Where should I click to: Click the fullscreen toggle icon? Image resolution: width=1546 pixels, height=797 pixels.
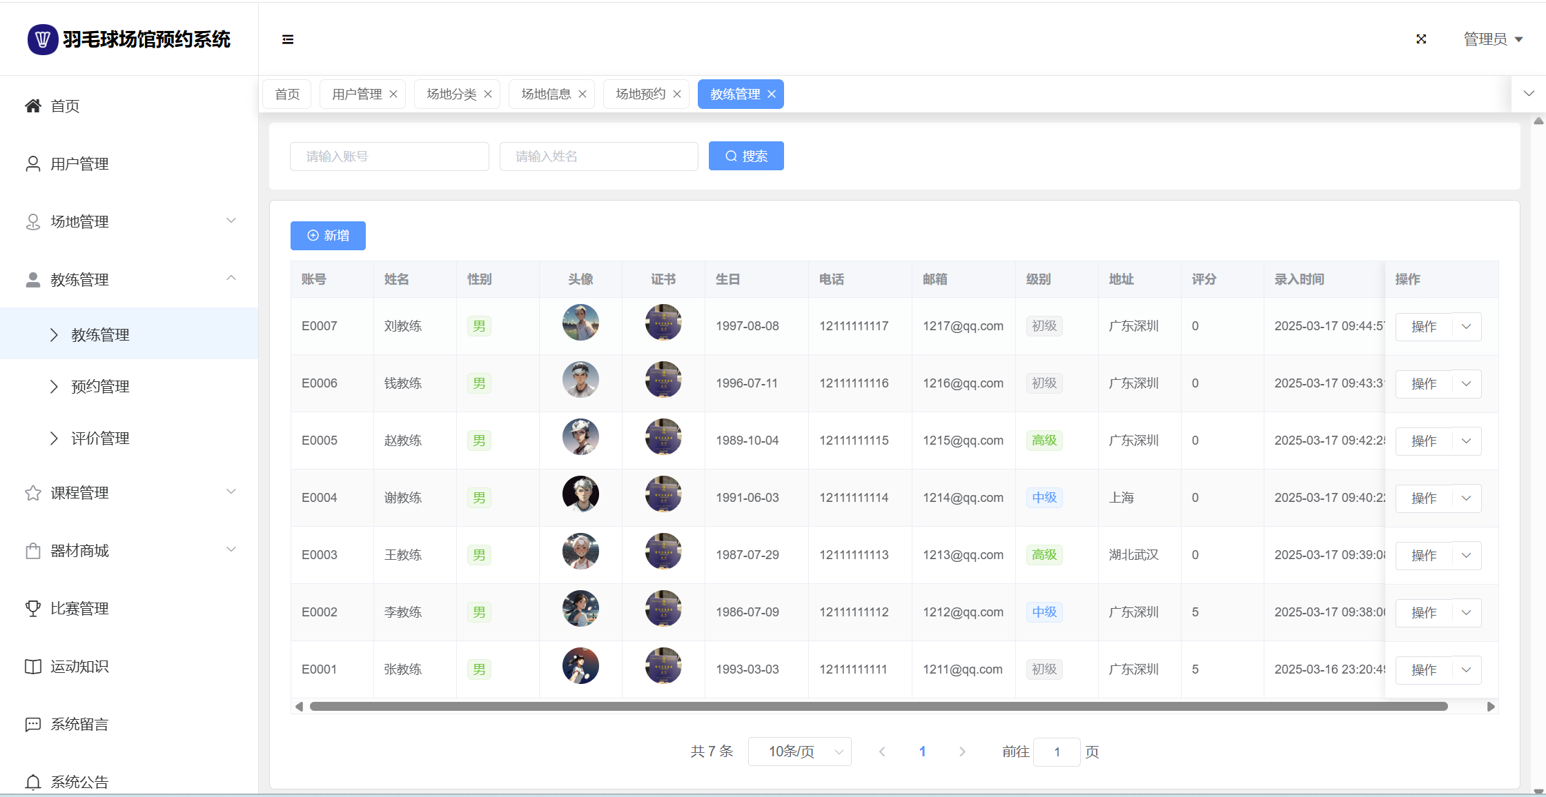point(1421,39)
